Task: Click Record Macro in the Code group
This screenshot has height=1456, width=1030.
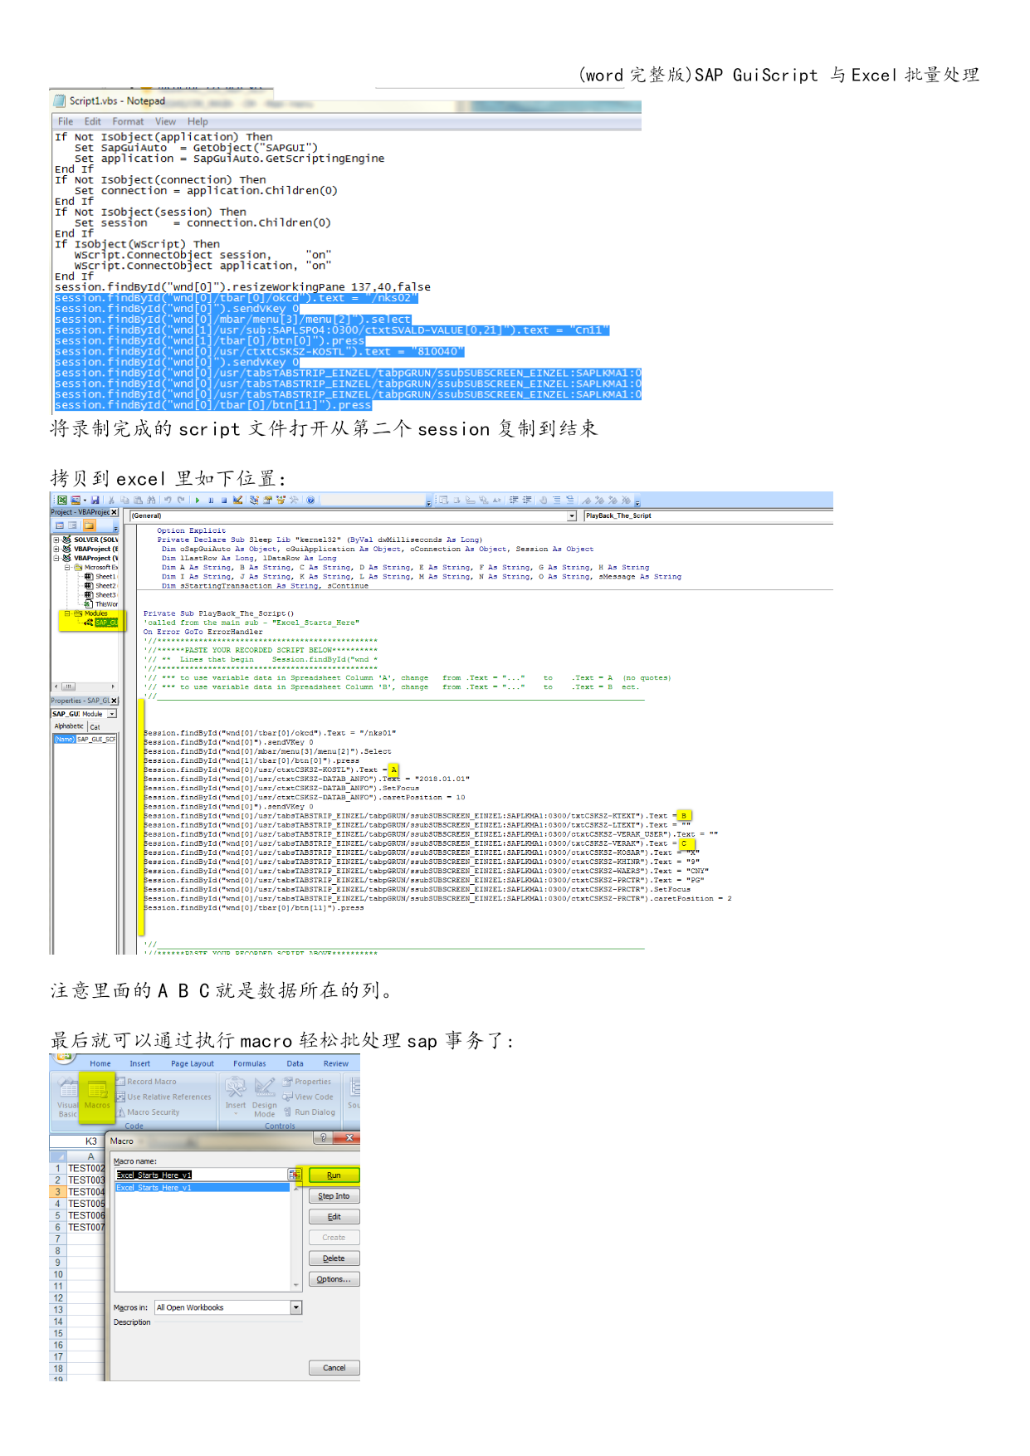Action: [147, 1082]
